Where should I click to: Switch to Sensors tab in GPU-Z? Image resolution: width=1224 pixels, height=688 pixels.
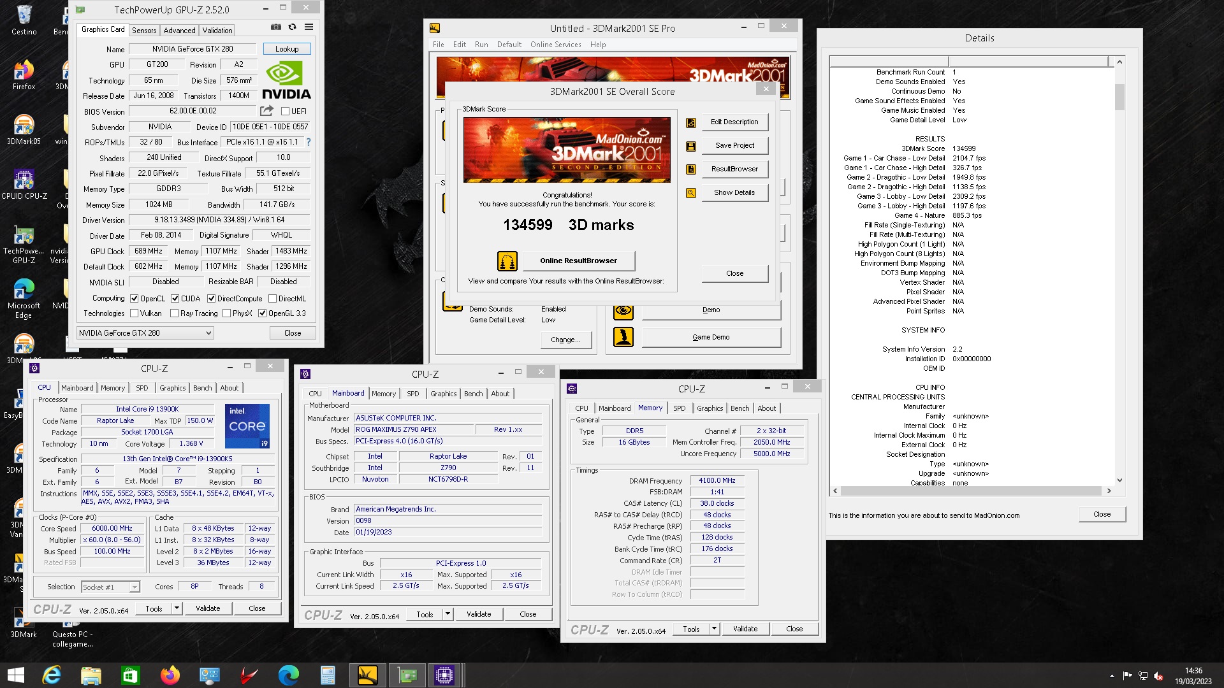144,31
